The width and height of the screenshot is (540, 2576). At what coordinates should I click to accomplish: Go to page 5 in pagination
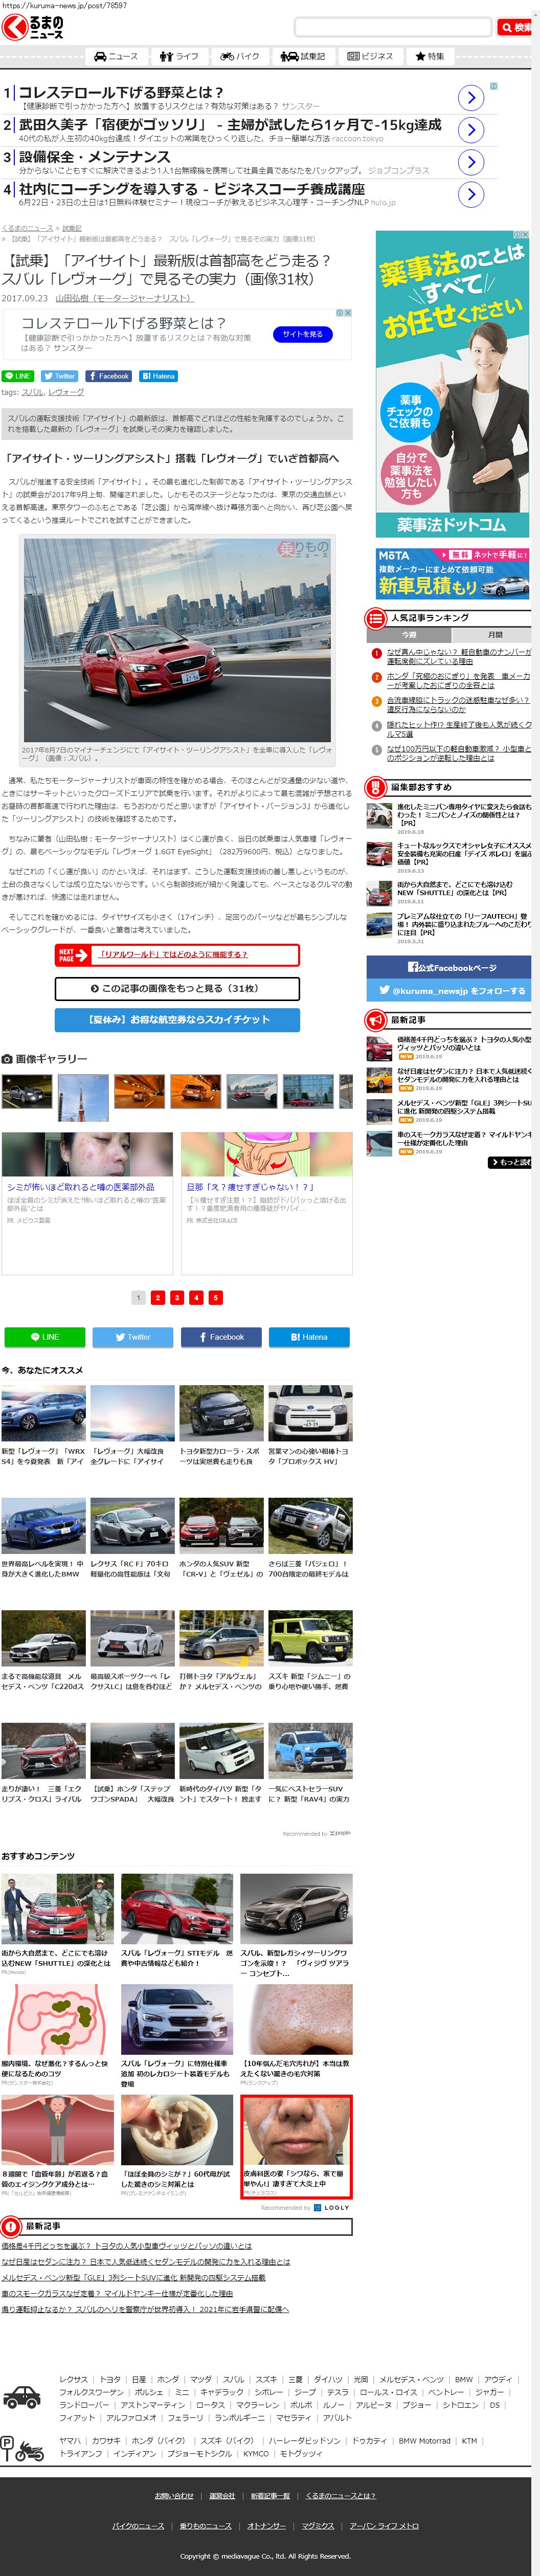click(x=216, y=1297)
